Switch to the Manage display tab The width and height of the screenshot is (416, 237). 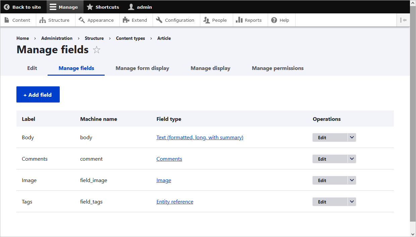210,68
